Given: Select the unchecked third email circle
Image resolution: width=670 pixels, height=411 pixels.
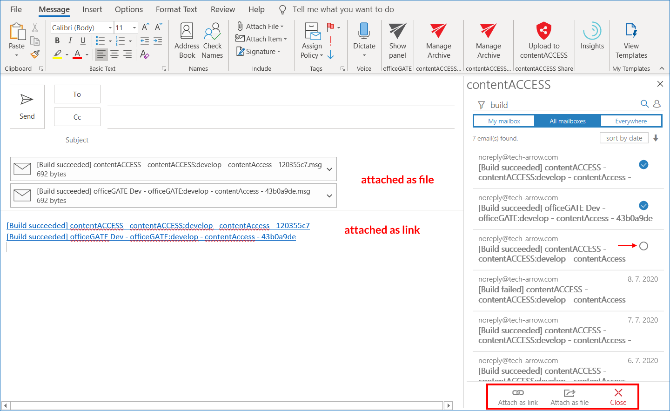Looking at the screenshot, I should [x=643, y=246].
